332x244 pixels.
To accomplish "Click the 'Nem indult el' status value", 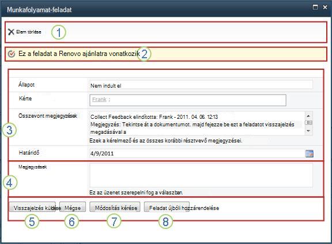I will (x=105, y=86).
